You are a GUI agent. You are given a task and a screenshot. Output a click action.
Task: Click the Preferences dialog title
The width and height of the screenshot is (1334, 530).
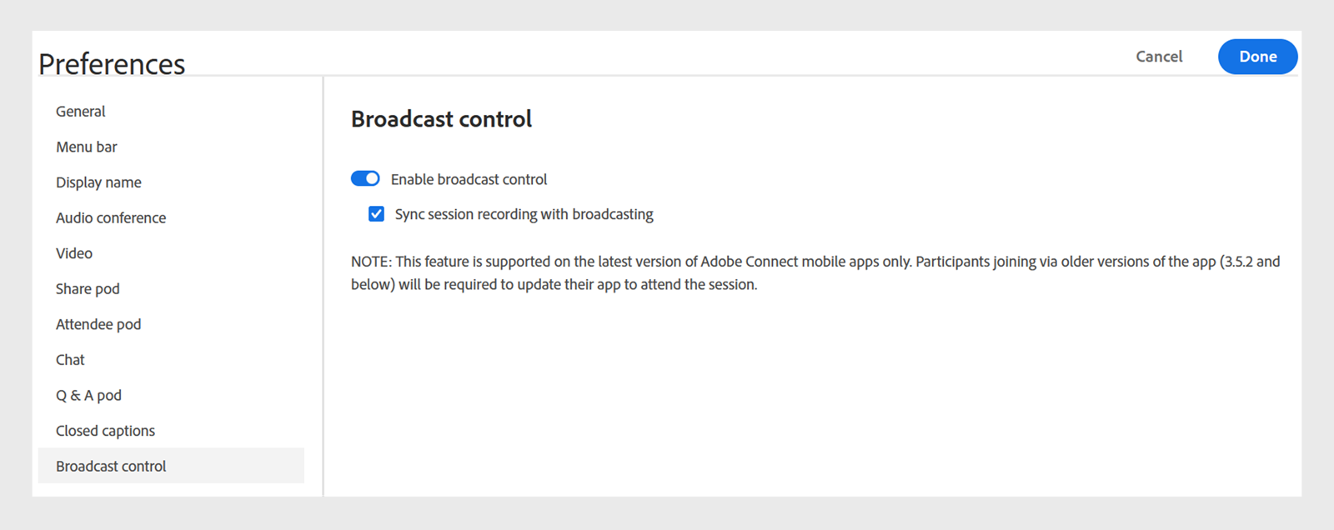pyautogui.click(x=112, y=64)
